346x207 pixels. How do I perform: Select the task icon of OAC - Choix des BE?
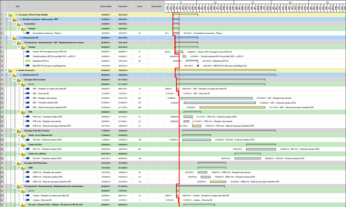pyautogui.click(x=28, y=93)
